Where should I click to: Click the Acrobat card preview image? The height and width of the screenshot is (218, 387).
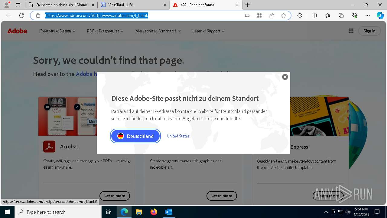point(67,116)
